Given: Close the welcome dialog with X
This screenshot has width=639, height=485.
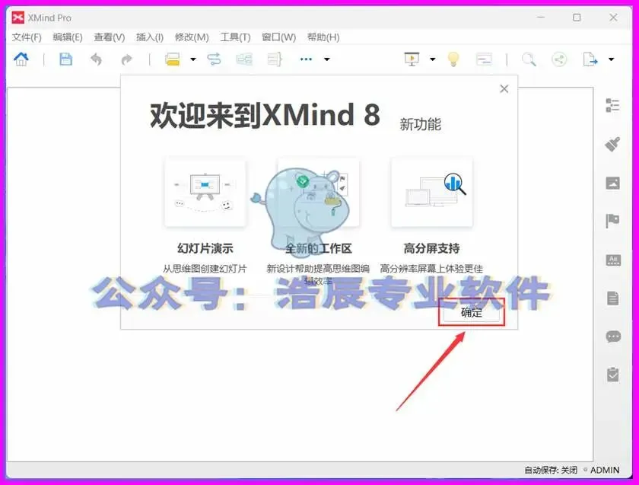Looking at the screenshot, I should pyautogui.click(x=504, y=88).
